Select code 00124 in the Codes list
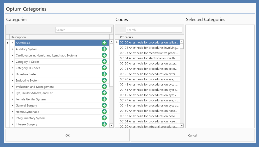Viewport: 259px width, 147px height. coord(149,69)
